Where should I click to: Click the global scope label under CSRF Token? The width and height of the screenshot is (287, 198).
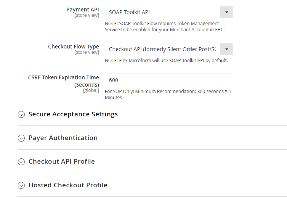coord(91,90)
